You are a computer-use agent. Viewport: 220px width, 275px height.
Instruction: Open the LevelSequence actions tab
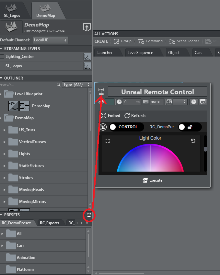[x=140, y=53]
